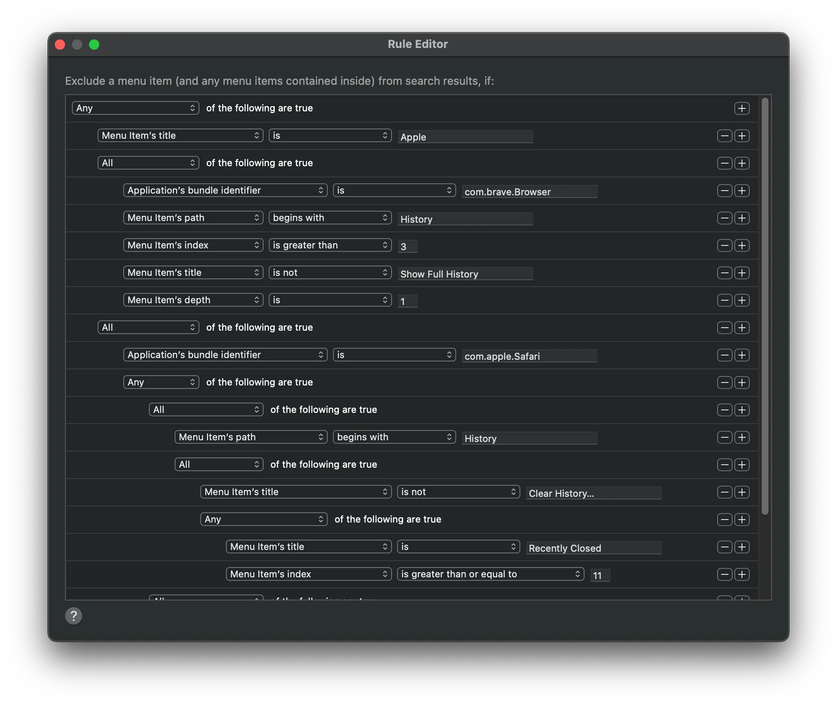The height and width of the screenshot is (705, 837).
Task: Change the is greater than operator dropdown
Action: 330,245
